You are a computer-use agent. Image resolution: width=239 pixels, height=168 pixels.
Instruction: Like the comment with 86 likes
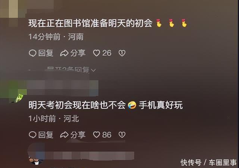tap(102, 135)
